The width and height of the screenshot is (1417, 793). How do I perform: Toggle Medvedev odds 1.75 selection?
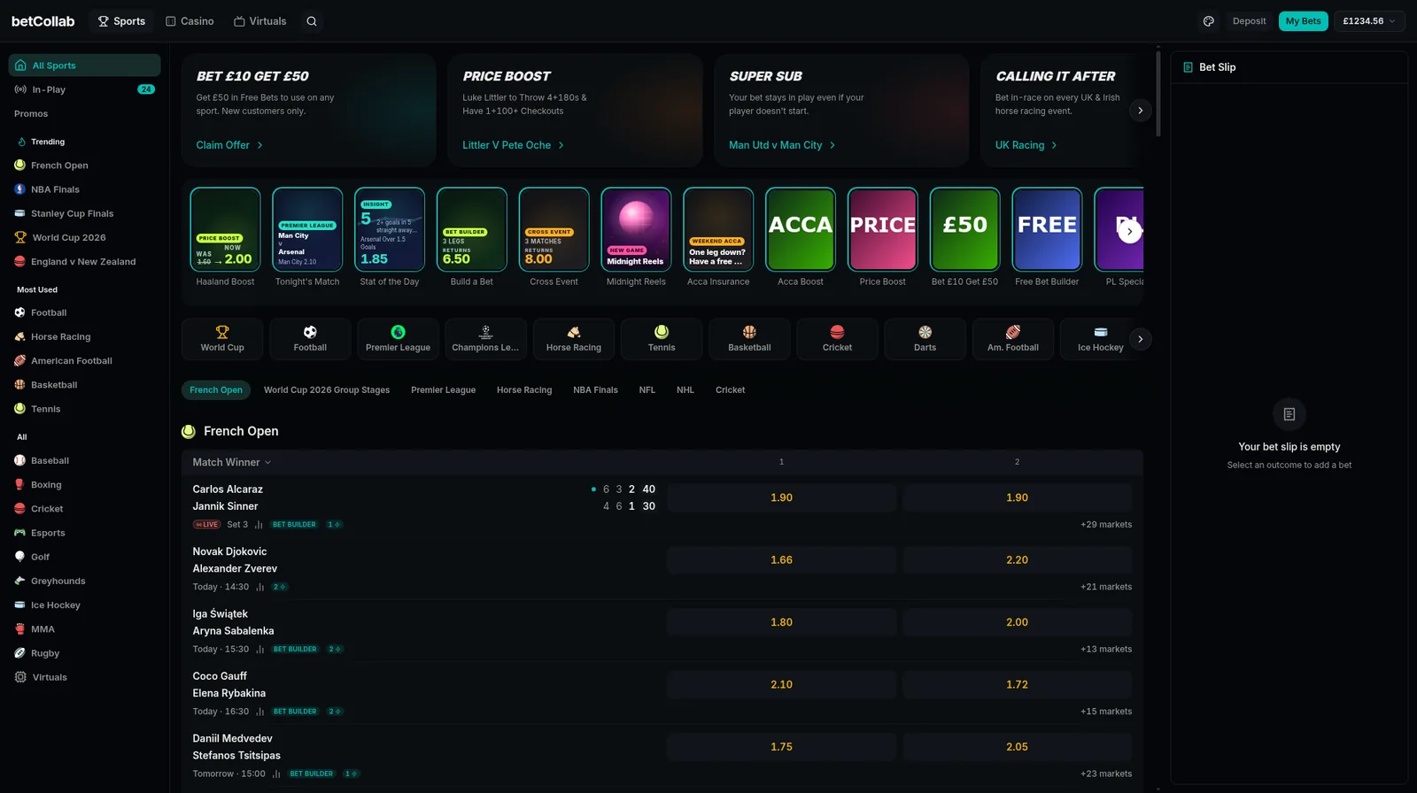(x=781, y=747)
